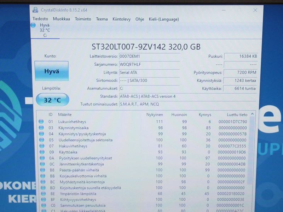The height and width of the screenshot is (212, 283).
Task: Click the Laitteistoversio field 0007DEM1
Action: tap(149, 57)
